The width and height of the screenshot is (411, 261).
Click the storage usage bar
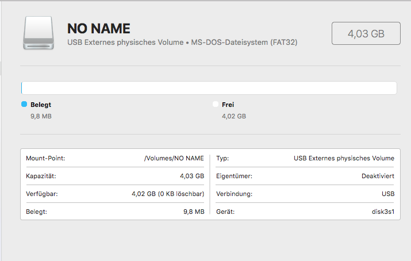209,88
